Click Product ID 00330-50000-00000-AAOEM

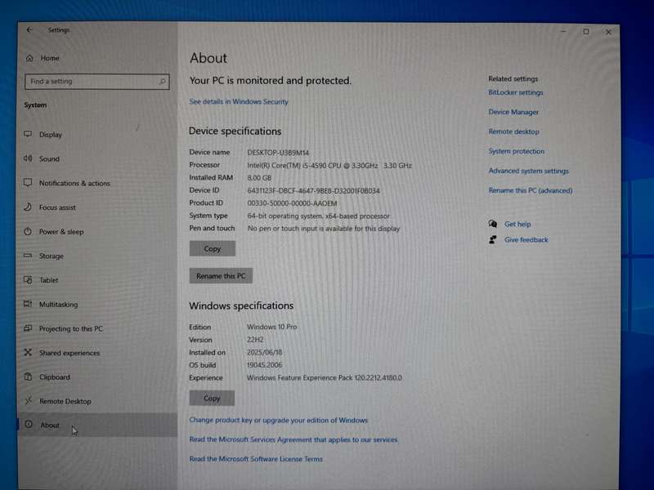(x=292, y=203)
